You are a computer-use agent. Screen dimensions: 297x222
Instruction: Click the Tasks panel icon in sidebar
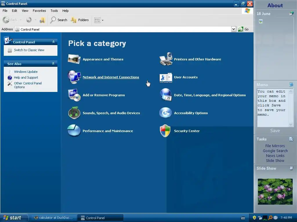[x=291, y=139]
